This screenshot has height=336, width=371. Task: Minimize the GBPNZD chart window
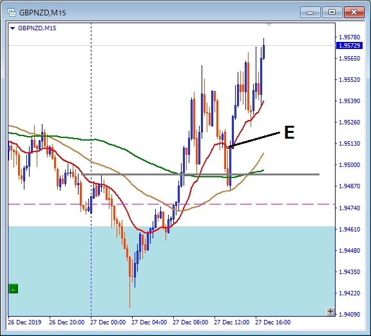(x=310, y=12)
